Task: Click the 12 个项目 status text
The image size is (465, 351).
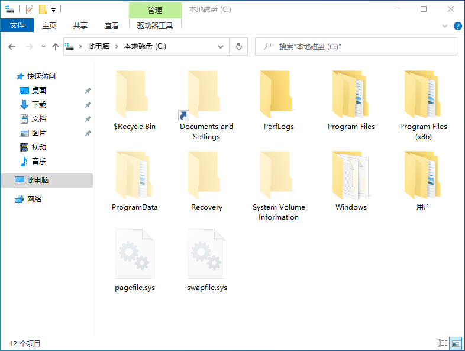Action: click(25, 343)
